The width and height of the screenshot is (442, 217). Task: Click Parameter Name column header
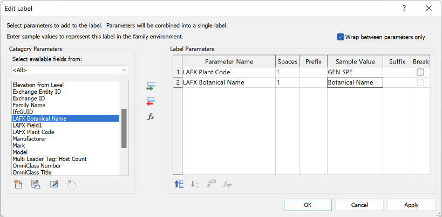[x=229, y=61]
